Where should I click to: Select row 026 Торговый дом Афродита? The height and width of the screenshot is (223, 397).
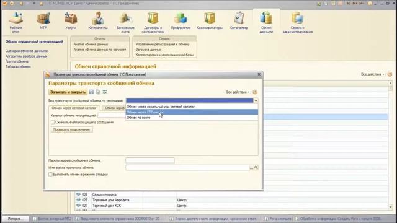(x=231, y=200)
